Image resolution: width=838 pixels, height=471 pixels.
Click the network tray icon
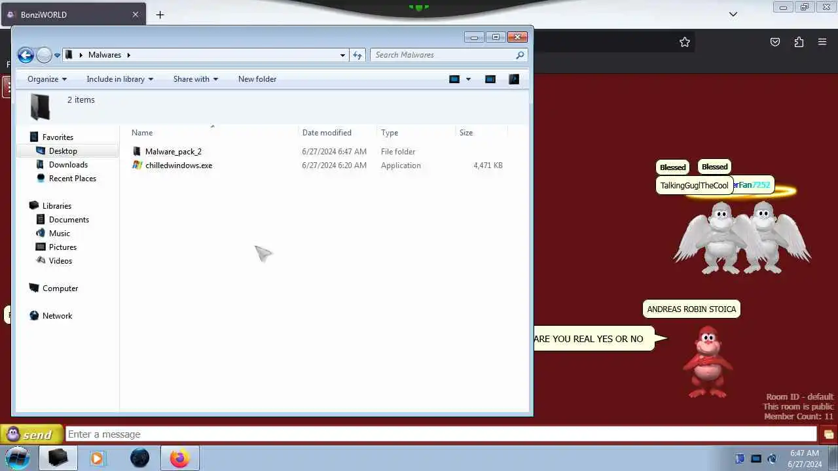756,459
